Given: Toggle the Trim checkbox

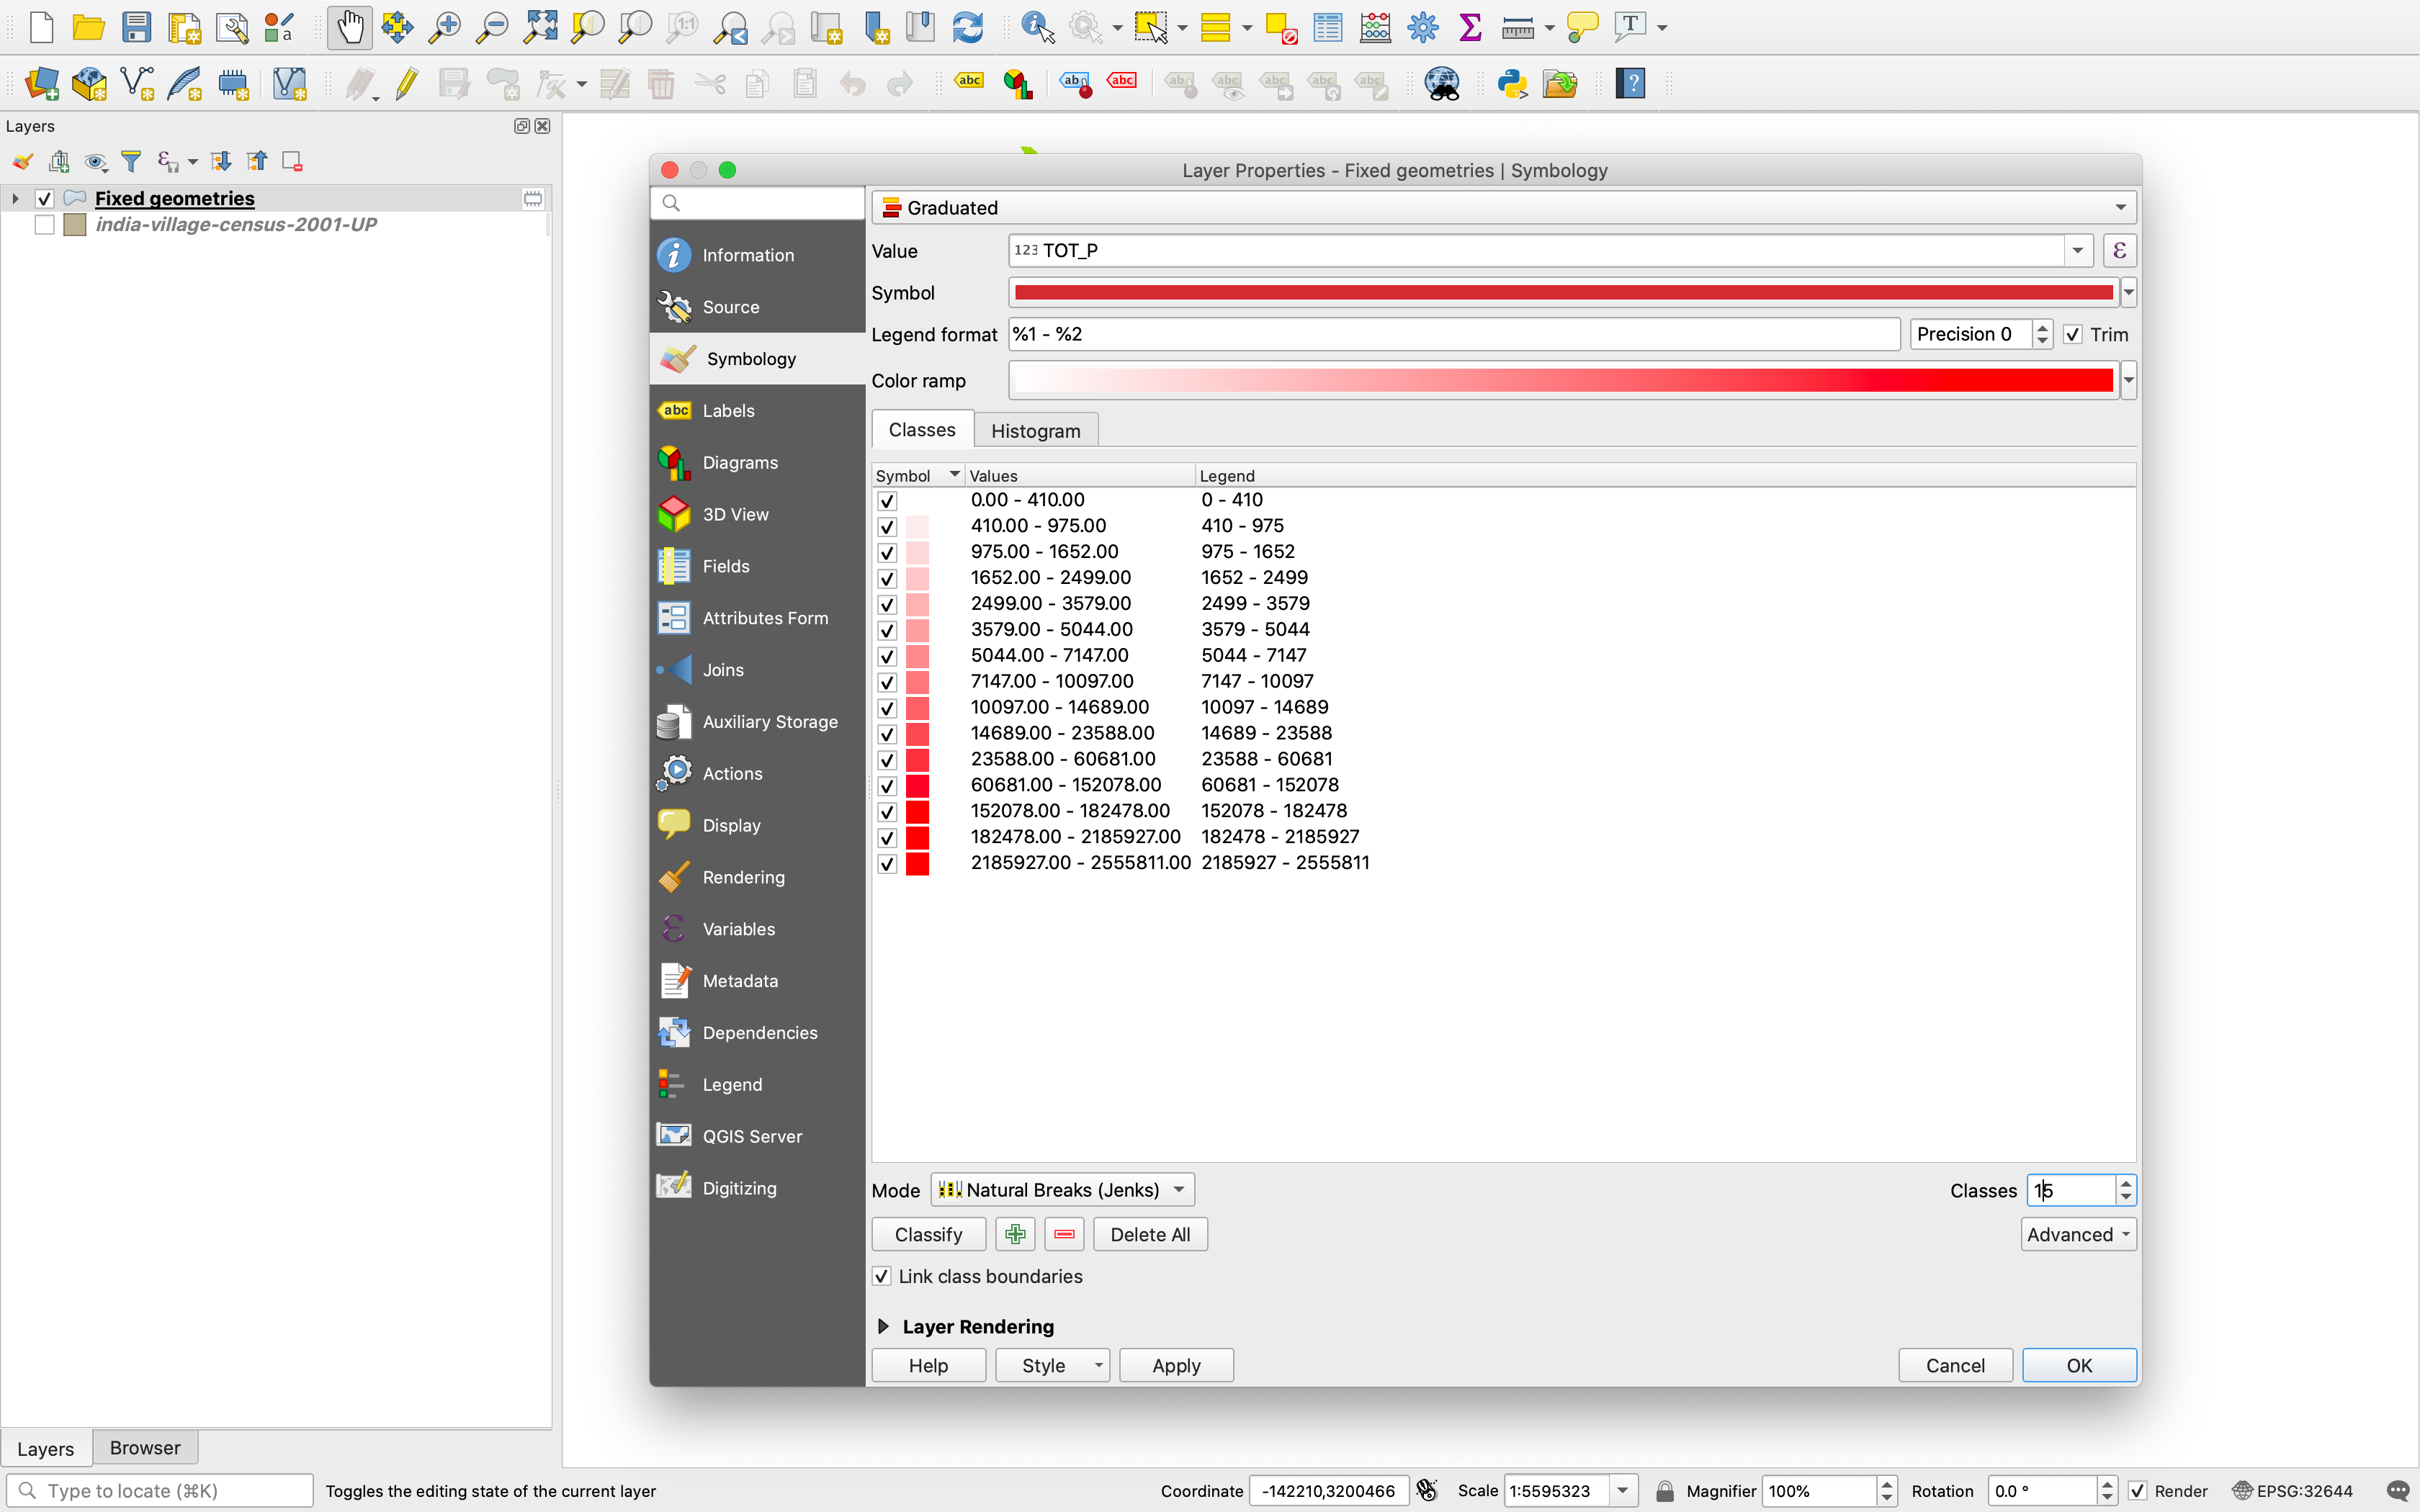Looking at the screenshot, I should tap(2073, 335).
